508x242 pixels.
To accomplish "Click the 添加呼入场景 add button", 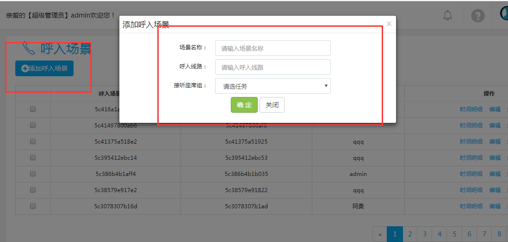I will click(x=44, y=68).
